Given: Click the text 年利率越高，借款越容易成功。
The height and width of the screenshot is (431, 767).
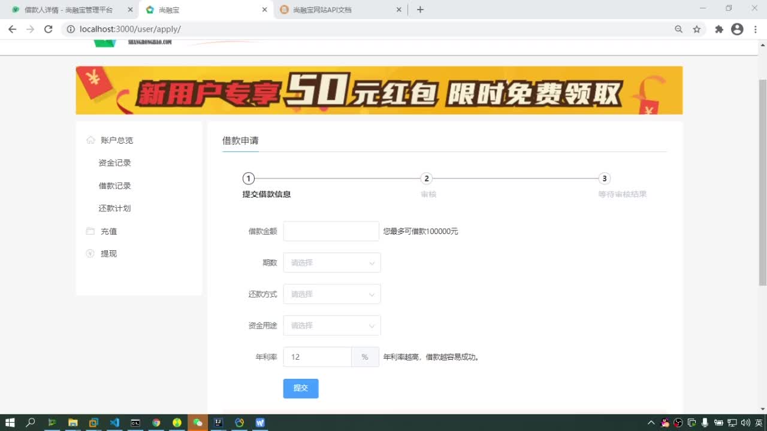Looking at the screenshot, I should tap(431, 357).
